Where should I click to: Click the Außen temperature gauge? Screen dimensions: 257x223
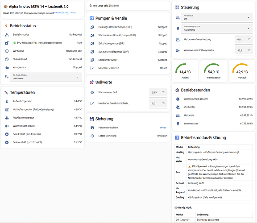point(185,71)
